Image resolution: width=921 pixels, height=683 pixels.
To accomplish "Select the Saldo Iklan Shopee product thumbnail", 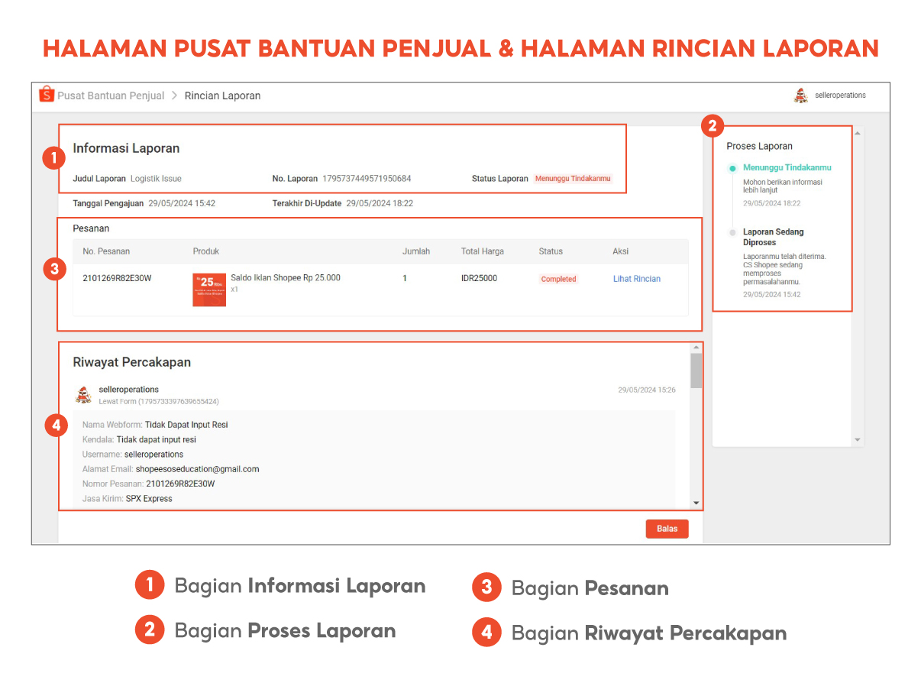I will click(208, 290).
